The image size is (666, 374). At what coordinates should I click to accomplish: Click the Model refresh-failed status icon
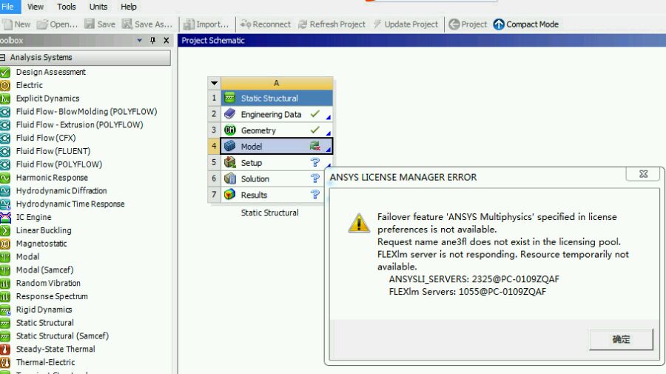[314, 146]
